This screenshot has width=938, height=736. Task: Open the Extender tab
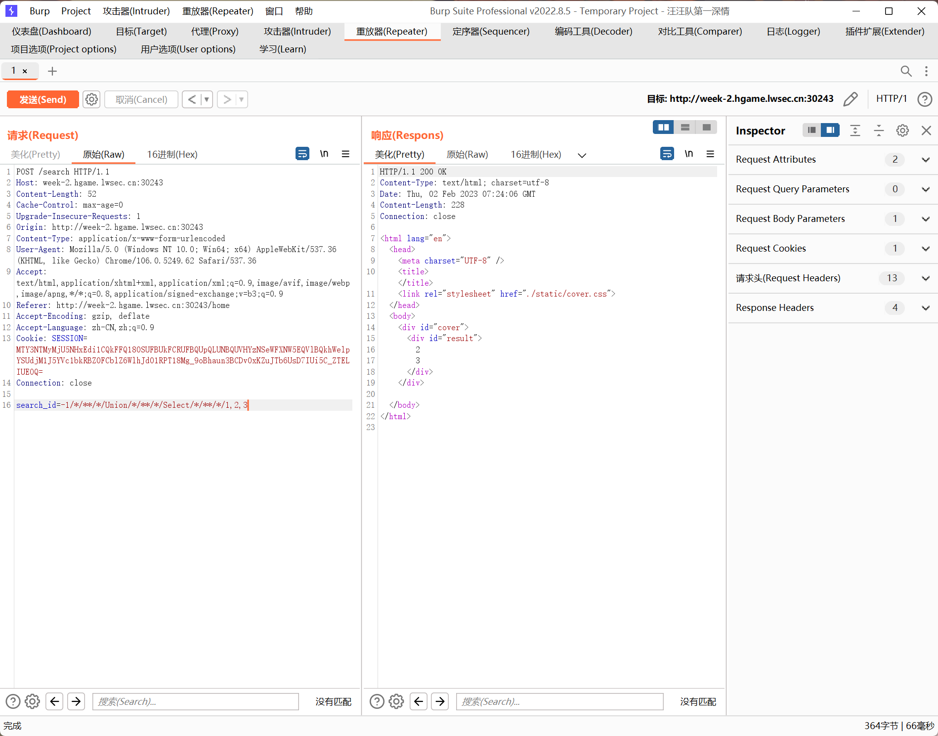tap(885, 31)
